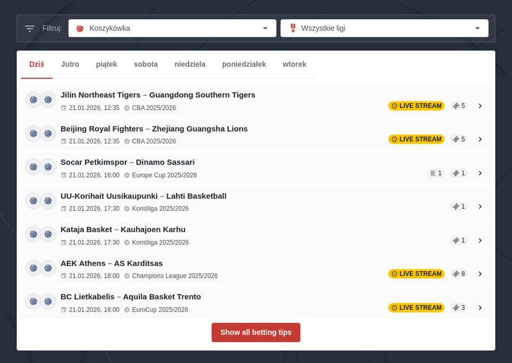Click the tips badge showing 8 for AEK Athens
This screenshot has width=512, height=363.
pyautogui.click(x=459, y=274)
